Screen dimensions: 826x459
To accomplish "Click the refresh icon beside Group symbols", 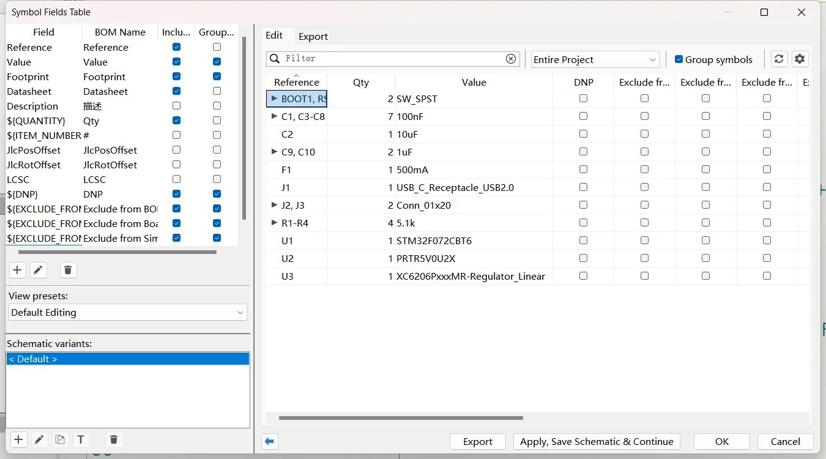I will click(779, 59).
